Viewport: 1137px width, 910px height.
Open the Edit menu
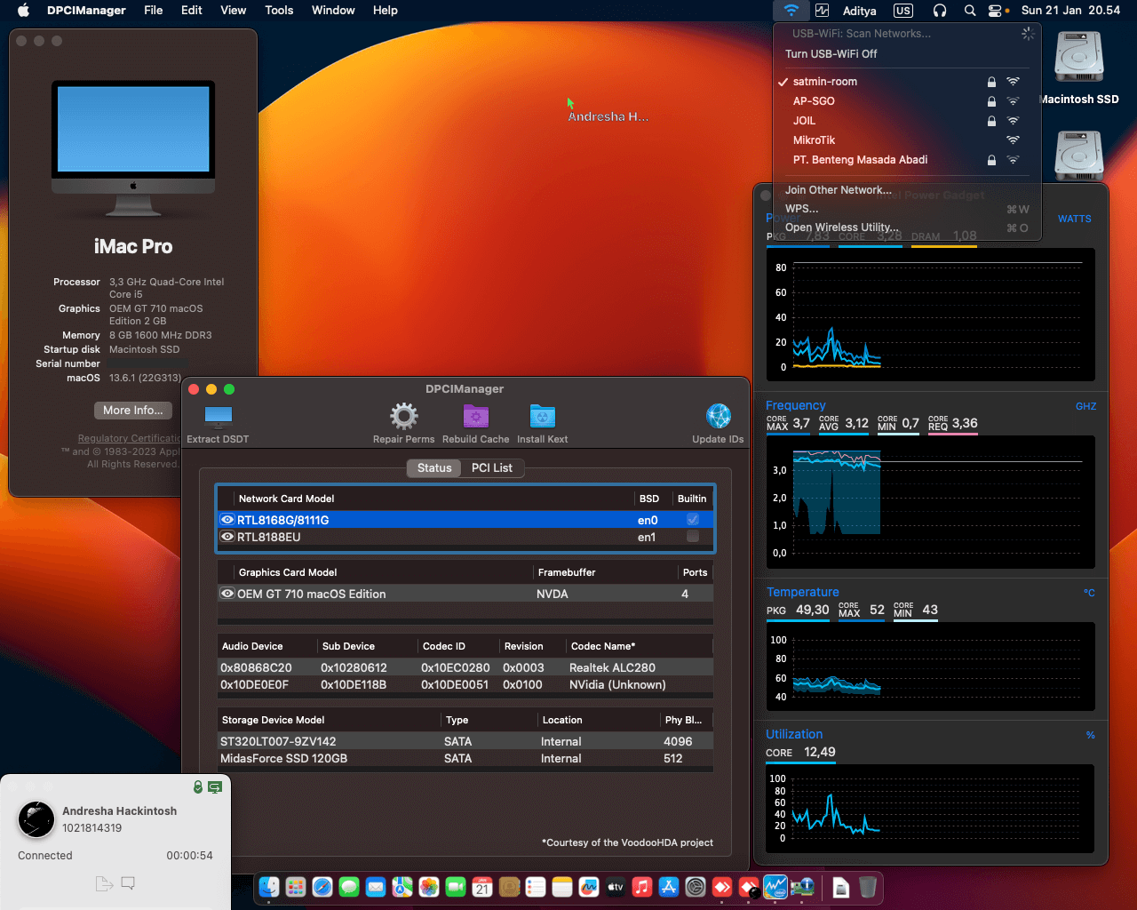(192, 11)
